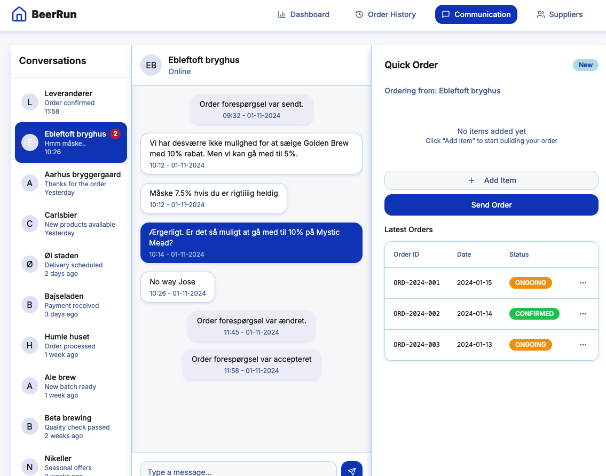Click the New badge in Quick Order
This screenshot has height=476, width=606.
point(585,65)
